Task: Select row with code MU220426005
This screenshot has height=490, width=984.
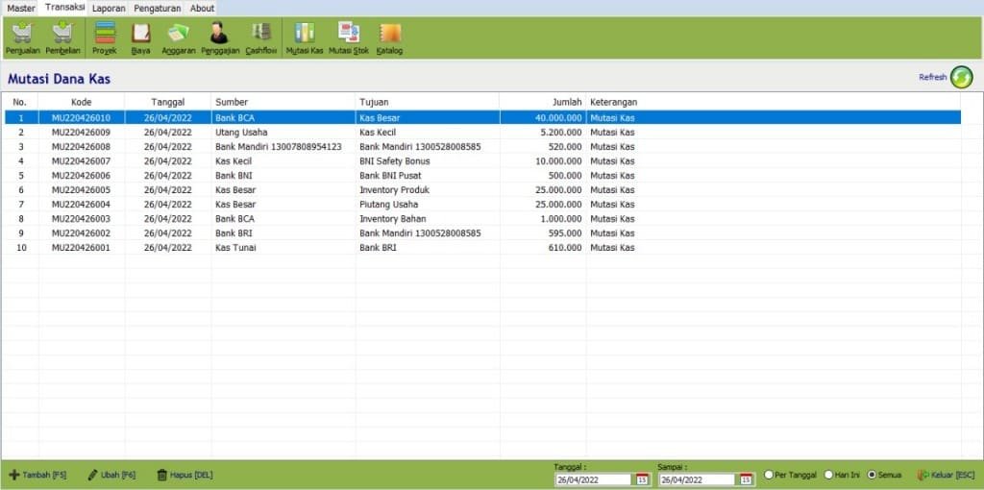Action: click(482, 190)
